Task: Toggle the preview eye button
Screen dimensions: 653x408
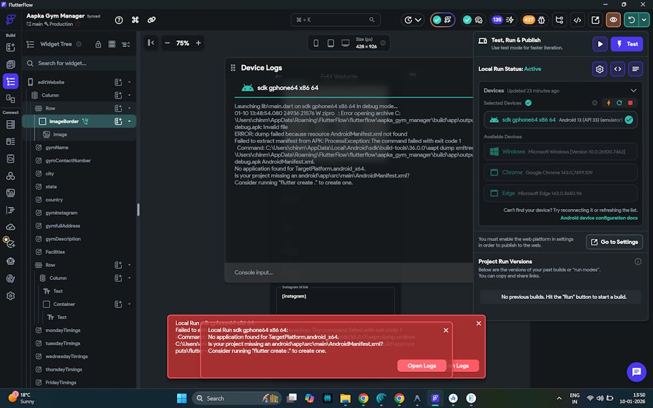Action: coord(613,20)
